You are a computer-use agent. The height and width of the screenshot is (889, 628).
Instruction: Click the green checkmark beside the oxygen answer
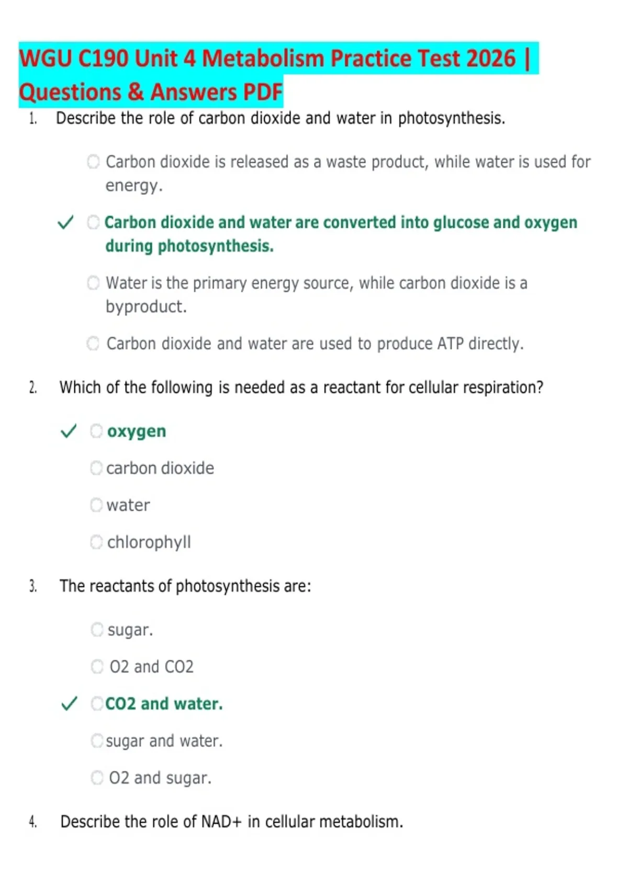[x=69, y=431]
